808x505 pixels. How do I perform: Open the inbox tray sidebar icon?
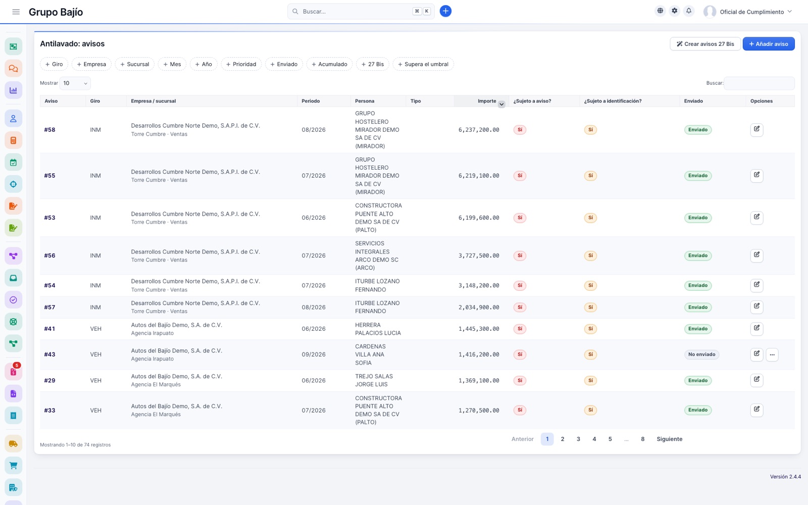click(14, 278)
